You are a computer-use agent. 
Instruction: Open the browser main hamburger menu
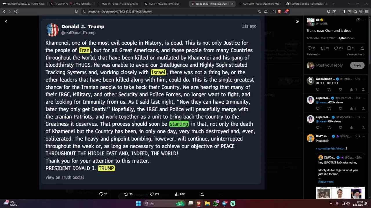367,12
